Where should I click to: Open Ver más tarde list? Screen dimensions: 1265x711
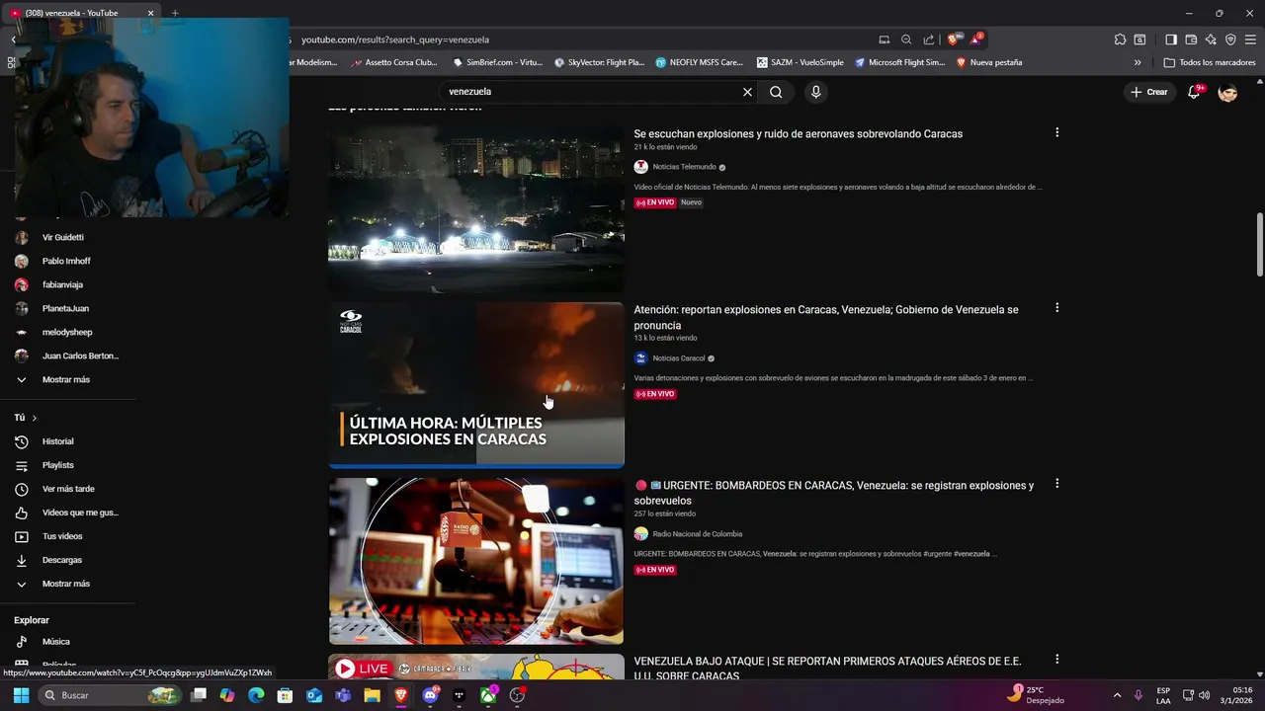(67, 489)
